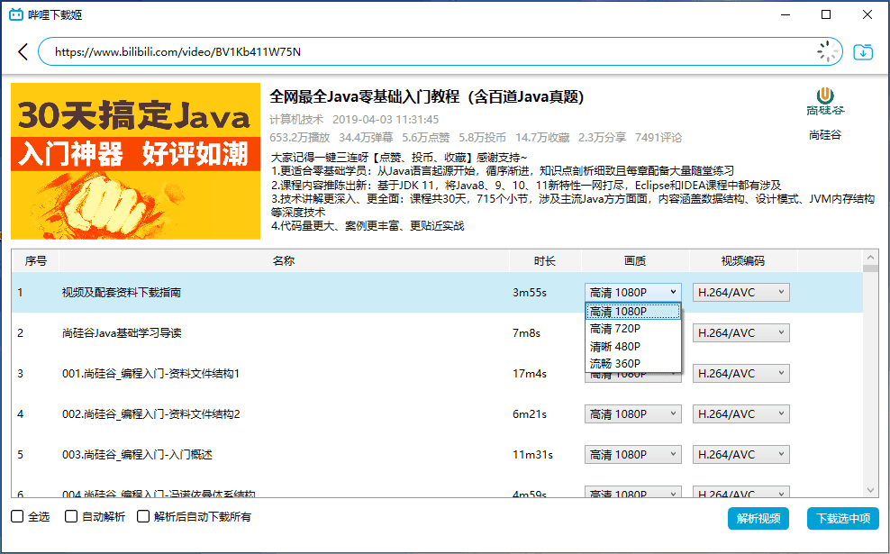Viewport: 890px width, 554px height.
Task: Open row 5 H.264/AVC codec dropdown
Action: point(740,455)
